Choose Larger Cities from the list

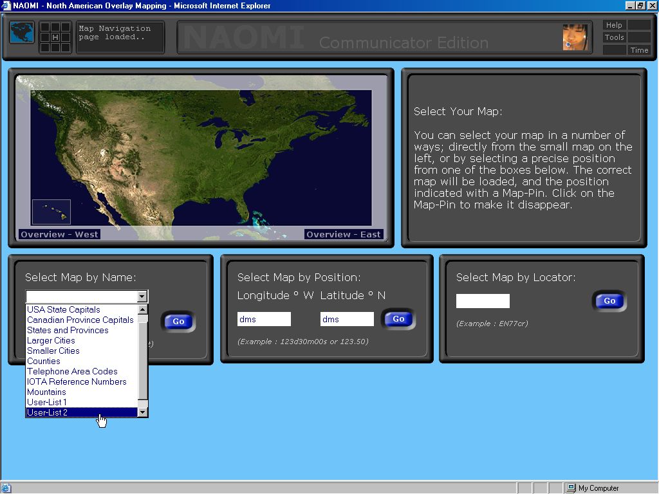pos(82,341)
